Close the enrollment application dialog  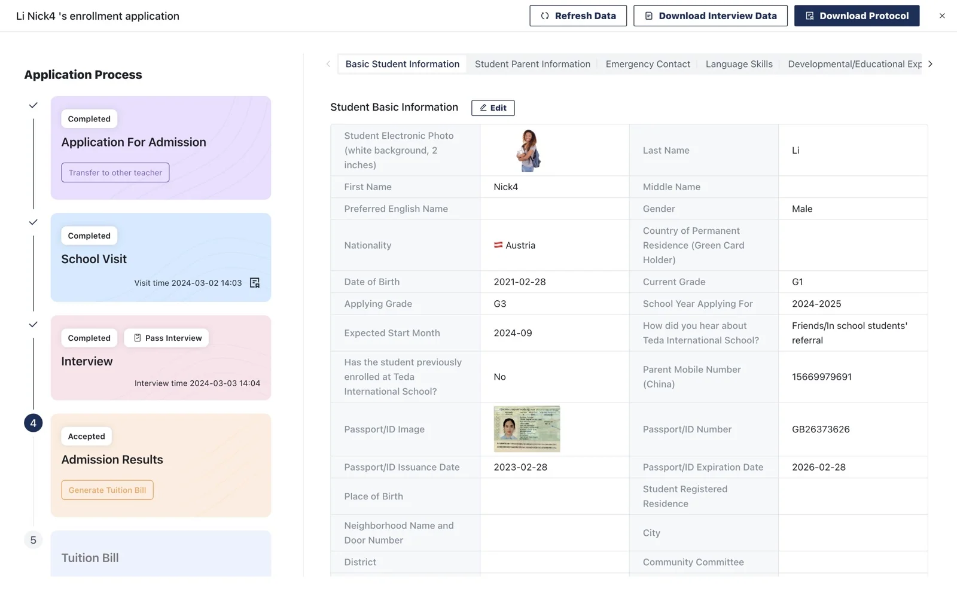(x=942, y=16)
